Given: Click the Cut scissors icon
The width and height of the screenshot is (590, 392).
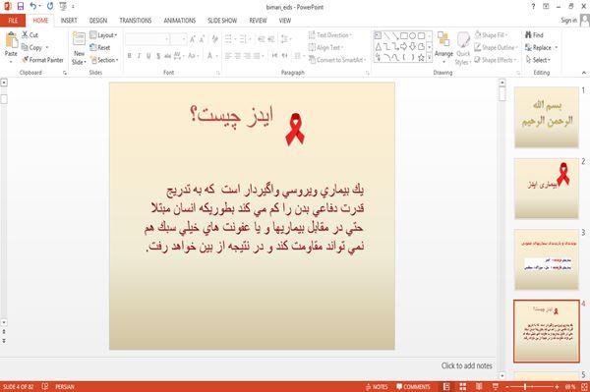Looking at the screenshot, I should tap(25, 35).
